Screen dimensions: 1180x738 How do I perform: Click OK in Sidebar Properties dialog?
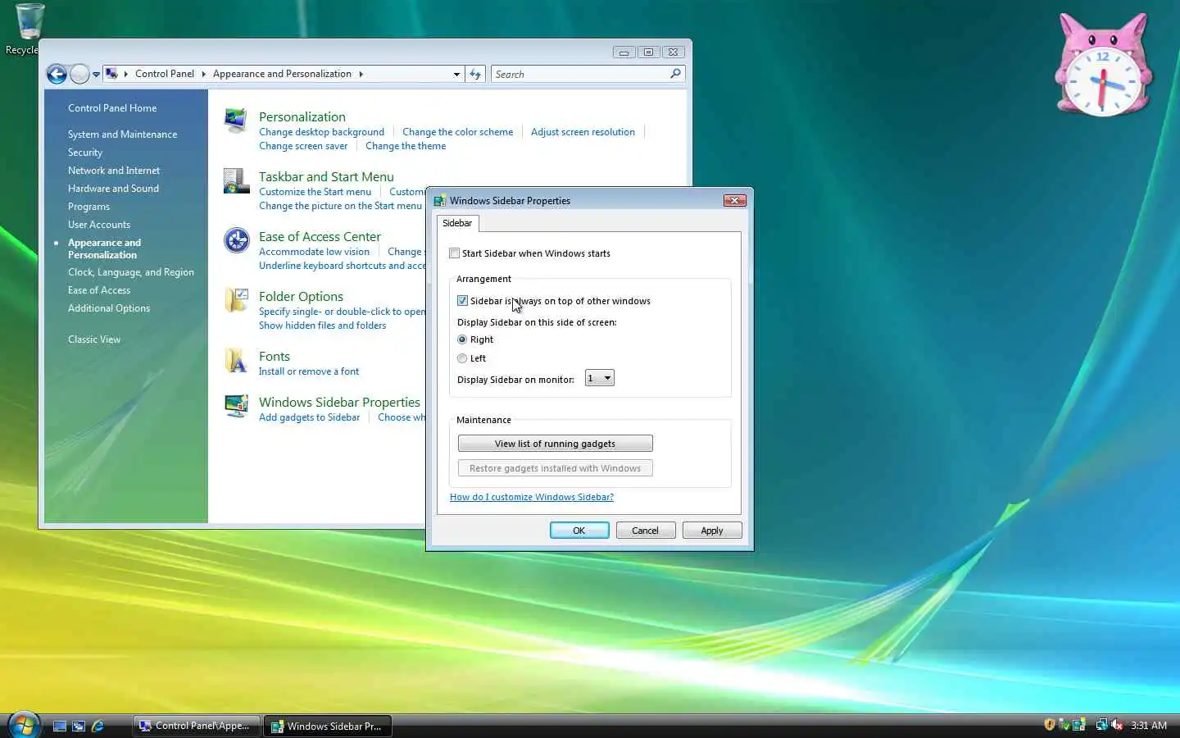[579, 531]
